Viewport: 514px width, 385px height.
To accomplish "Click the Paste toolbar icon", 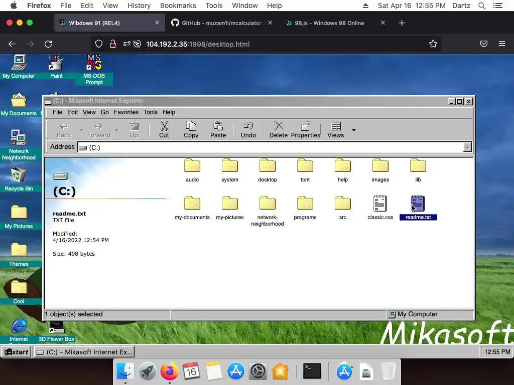I will point(218,130).
